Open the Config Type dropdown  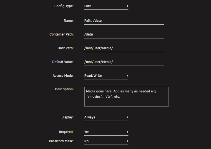(x=106, y=6)
